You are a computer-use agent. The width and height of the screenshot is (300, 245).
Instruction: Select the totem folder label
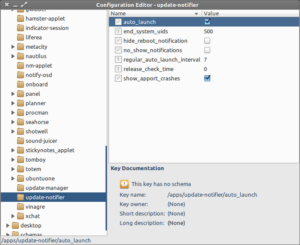(x=33, y=169)
